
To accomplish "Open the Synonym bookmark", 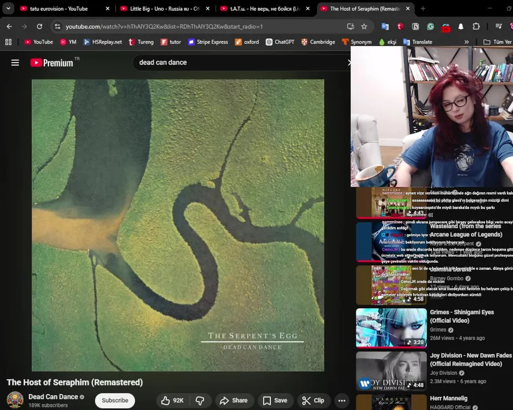I will pyautogui.click(x=357, y=42).
